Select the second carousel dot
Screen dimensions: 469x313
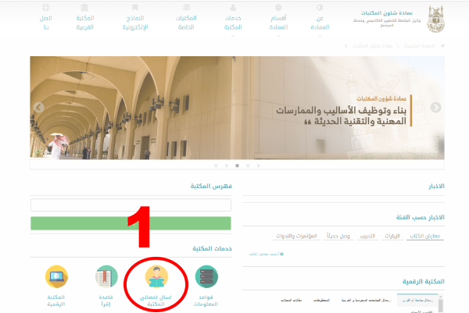[227, 165]
